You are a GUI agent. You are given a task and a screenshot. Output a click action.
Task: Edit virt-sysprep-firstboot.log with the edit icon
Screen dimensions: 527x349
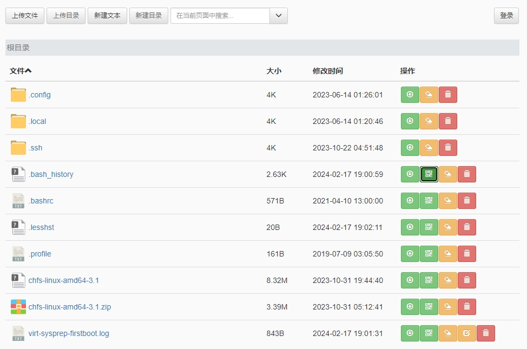[x=466, y=333]
